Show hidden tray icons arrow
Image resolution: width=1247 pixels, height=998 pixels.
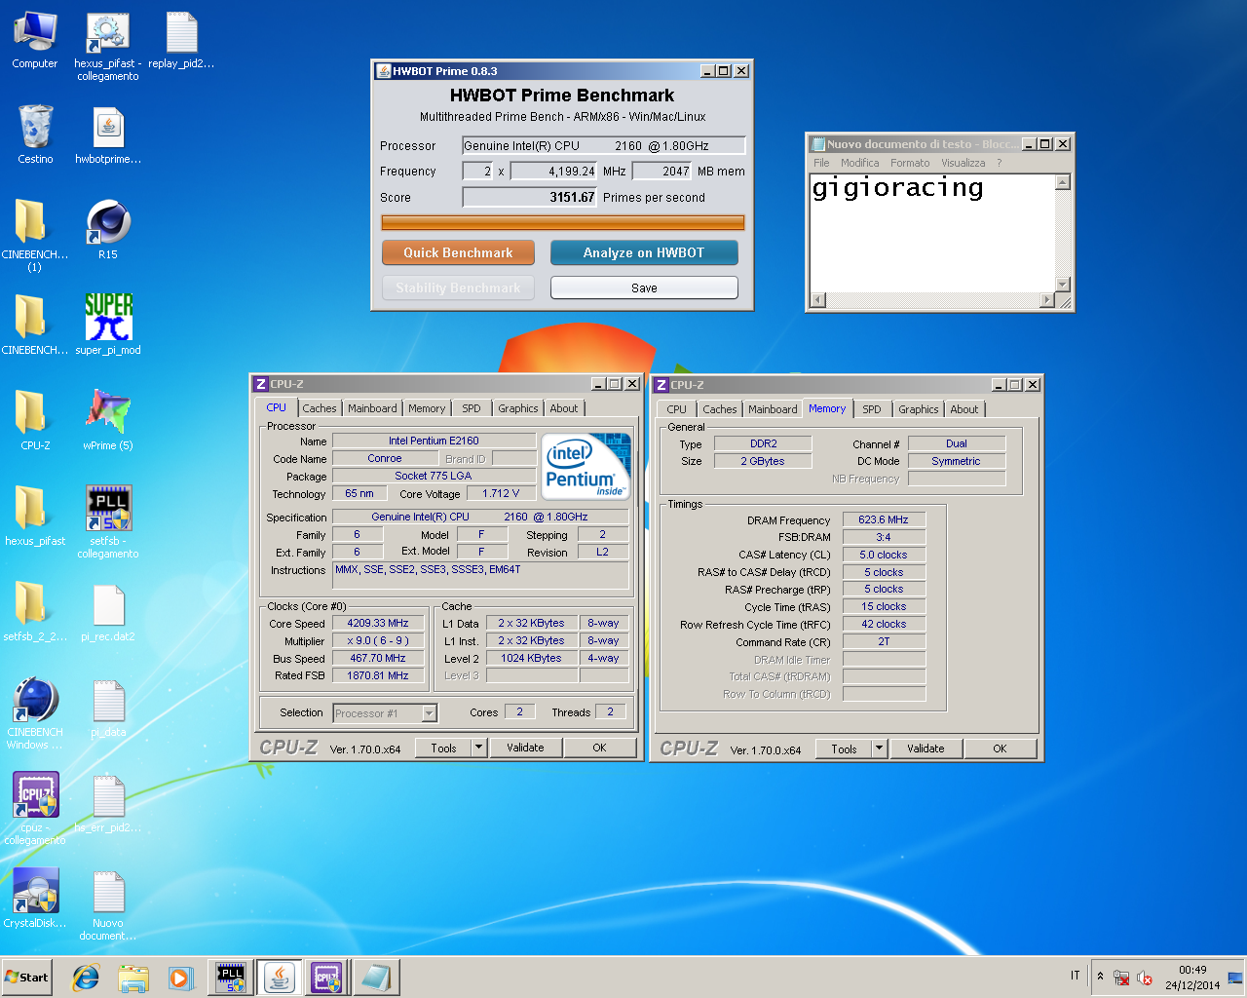(1101, 977)
